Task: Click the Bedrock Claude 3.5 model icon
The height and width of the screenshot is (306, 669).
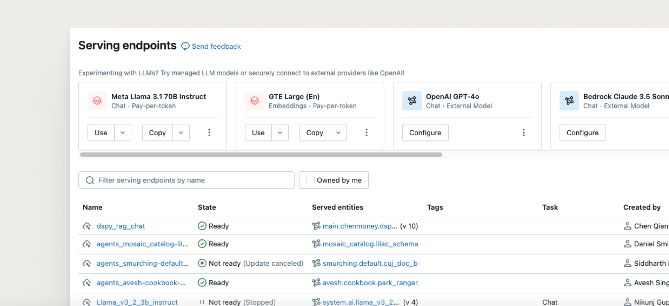Action: click(x=569, y=101)
